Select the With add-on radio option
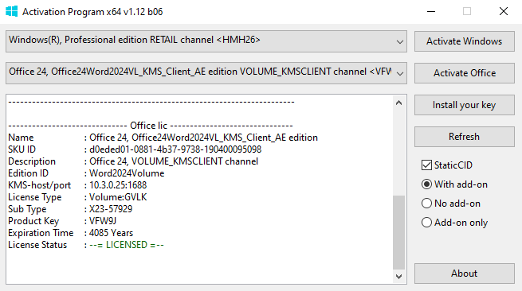Screen dimensions: 522x291 426,184
